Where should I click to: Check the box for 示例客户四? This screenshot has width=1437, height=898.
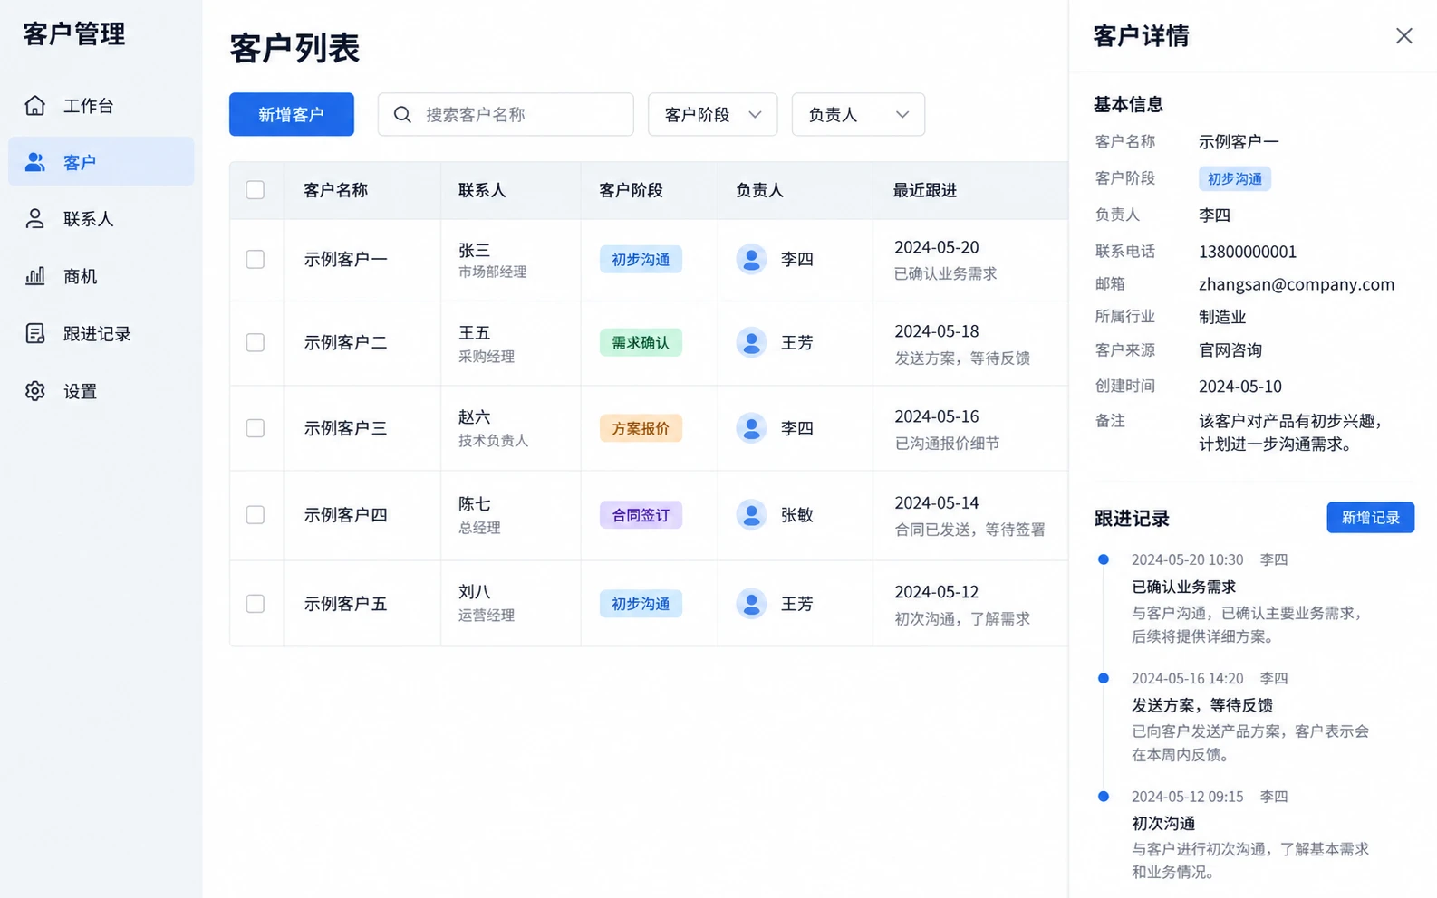pyautogui.click(x=256, y=514)
